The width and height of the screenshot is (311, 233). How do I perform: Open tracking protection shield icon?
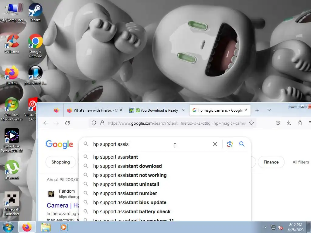pyautogui.click(x=94, y=123)
